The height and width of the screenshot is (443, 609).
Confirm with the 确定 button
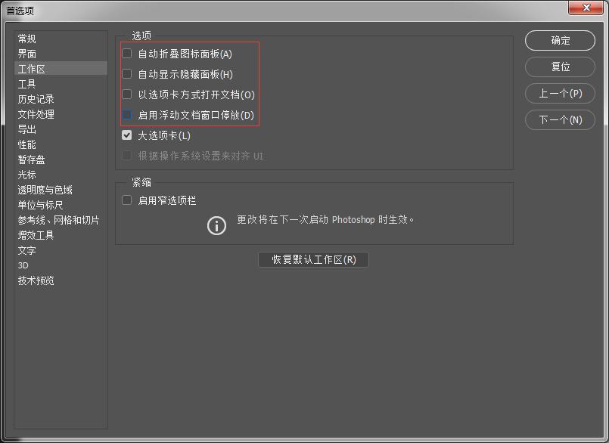pos(560,40)
